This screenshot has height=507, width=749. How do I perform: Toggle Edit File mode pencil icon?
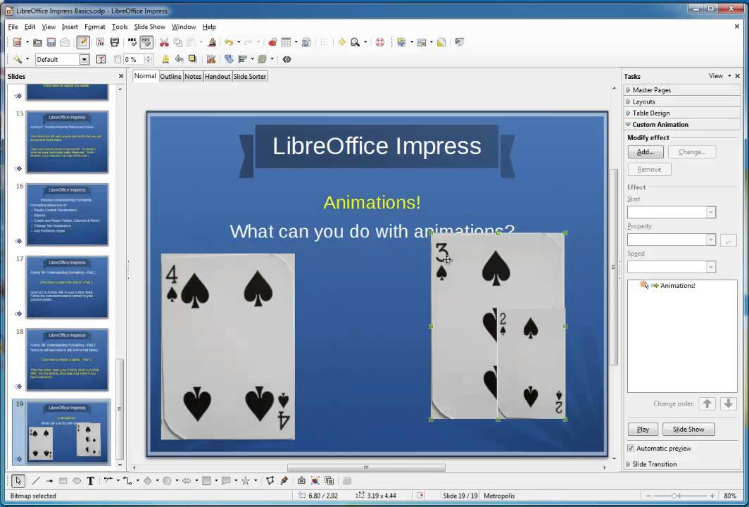(83, 42)
